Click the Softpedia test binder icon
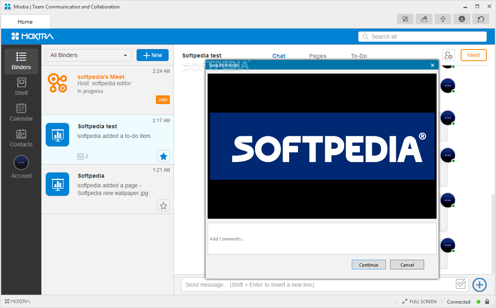Viewport: 496px width, 308px height. point(57,134)
